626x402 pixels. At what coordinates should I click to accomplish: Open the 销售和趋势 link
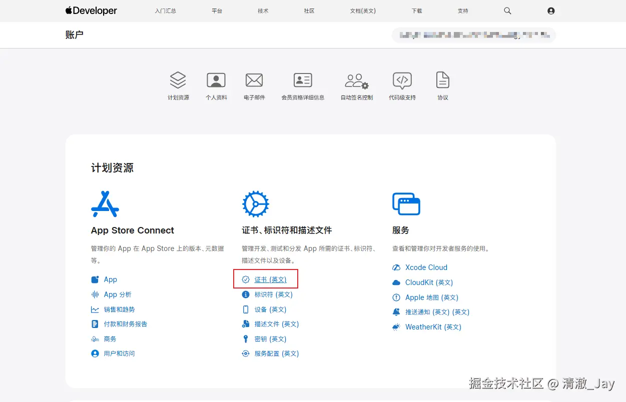coord(120,309)
